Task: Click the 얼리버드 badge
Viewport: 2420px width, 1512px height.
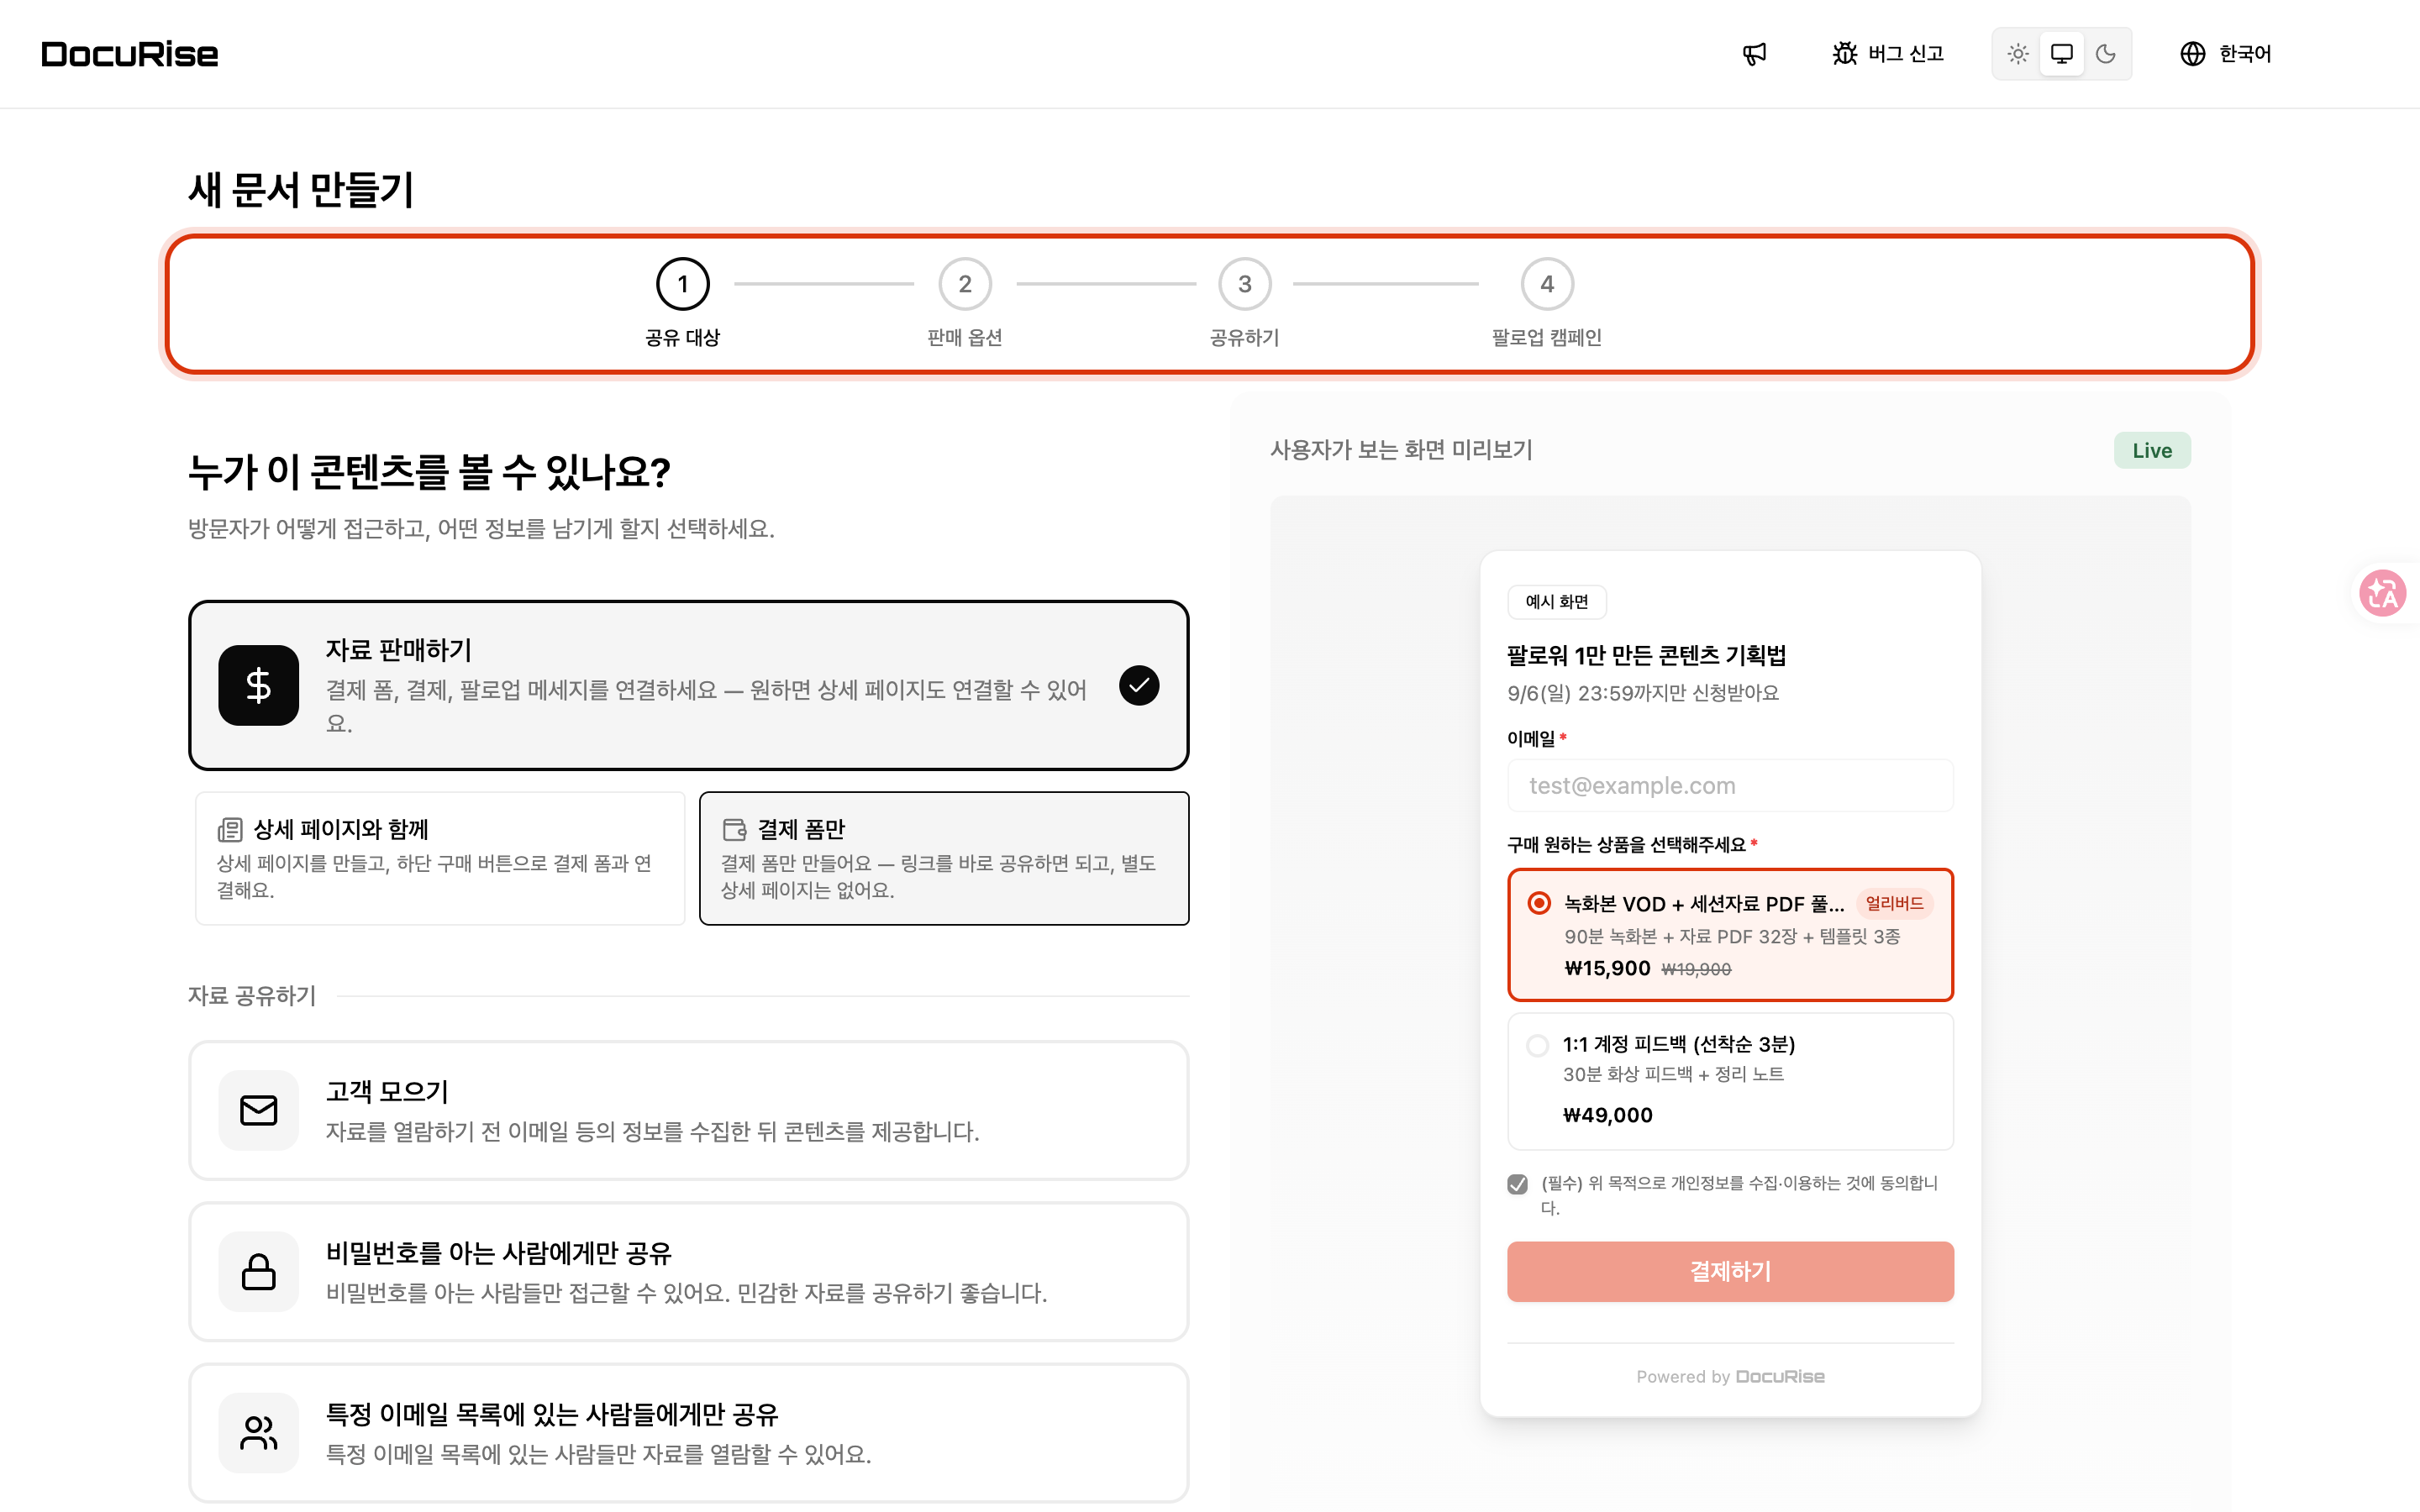Action: point(1894,903)
